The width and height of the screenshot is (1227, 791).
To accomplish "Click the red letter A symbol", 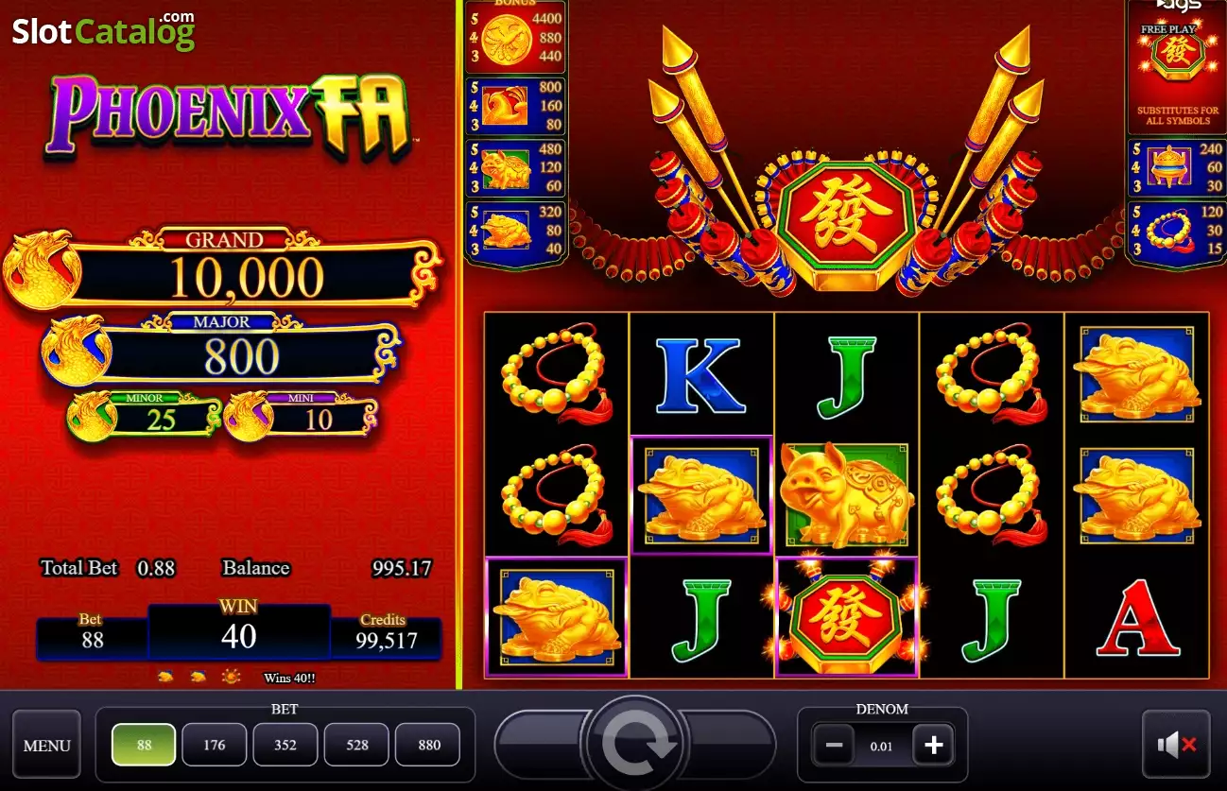I will 1137,617.
